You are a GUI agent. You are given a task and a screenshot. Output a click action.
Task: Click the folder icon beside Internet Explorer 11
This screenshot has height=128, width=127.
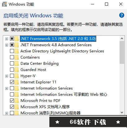pos(16,82)
